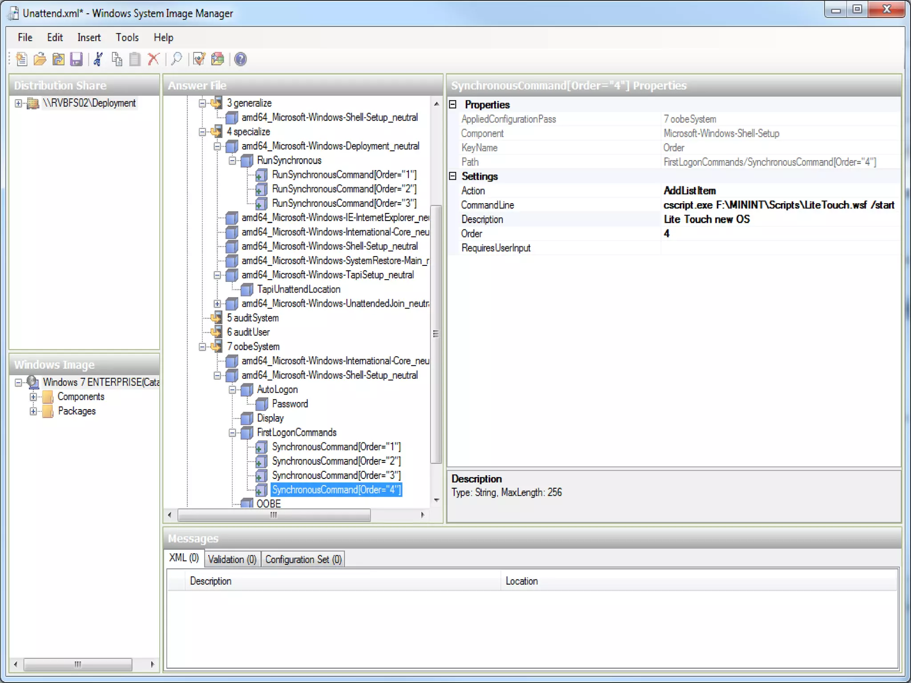Screen dimensions: 911x683
Task: Select the 3 generalize pass node
Action: point(249,103)
